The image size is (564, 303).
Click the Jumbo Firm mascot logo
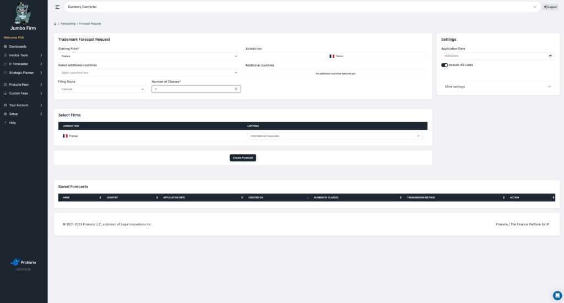click(x=23, y=13)
